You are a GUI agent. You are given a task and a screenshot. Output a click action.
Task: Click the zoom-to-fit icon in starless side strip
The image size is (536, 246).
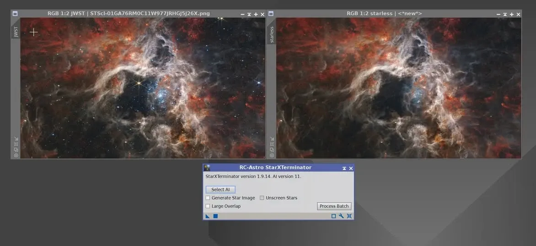[x=272, y=144]
